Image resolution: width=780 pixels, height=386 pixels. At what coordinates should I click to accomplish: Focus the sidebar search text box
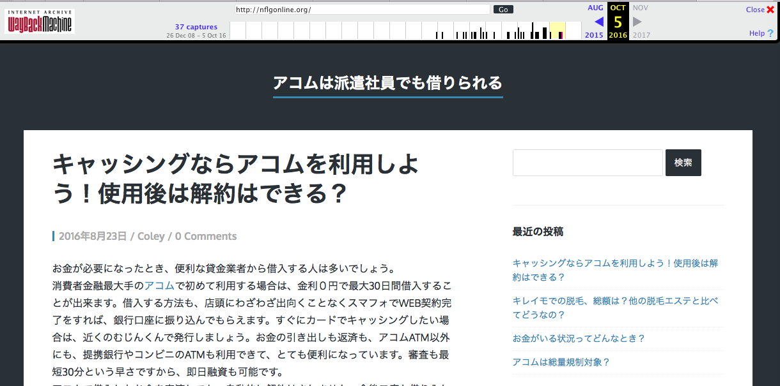[587, 163]
